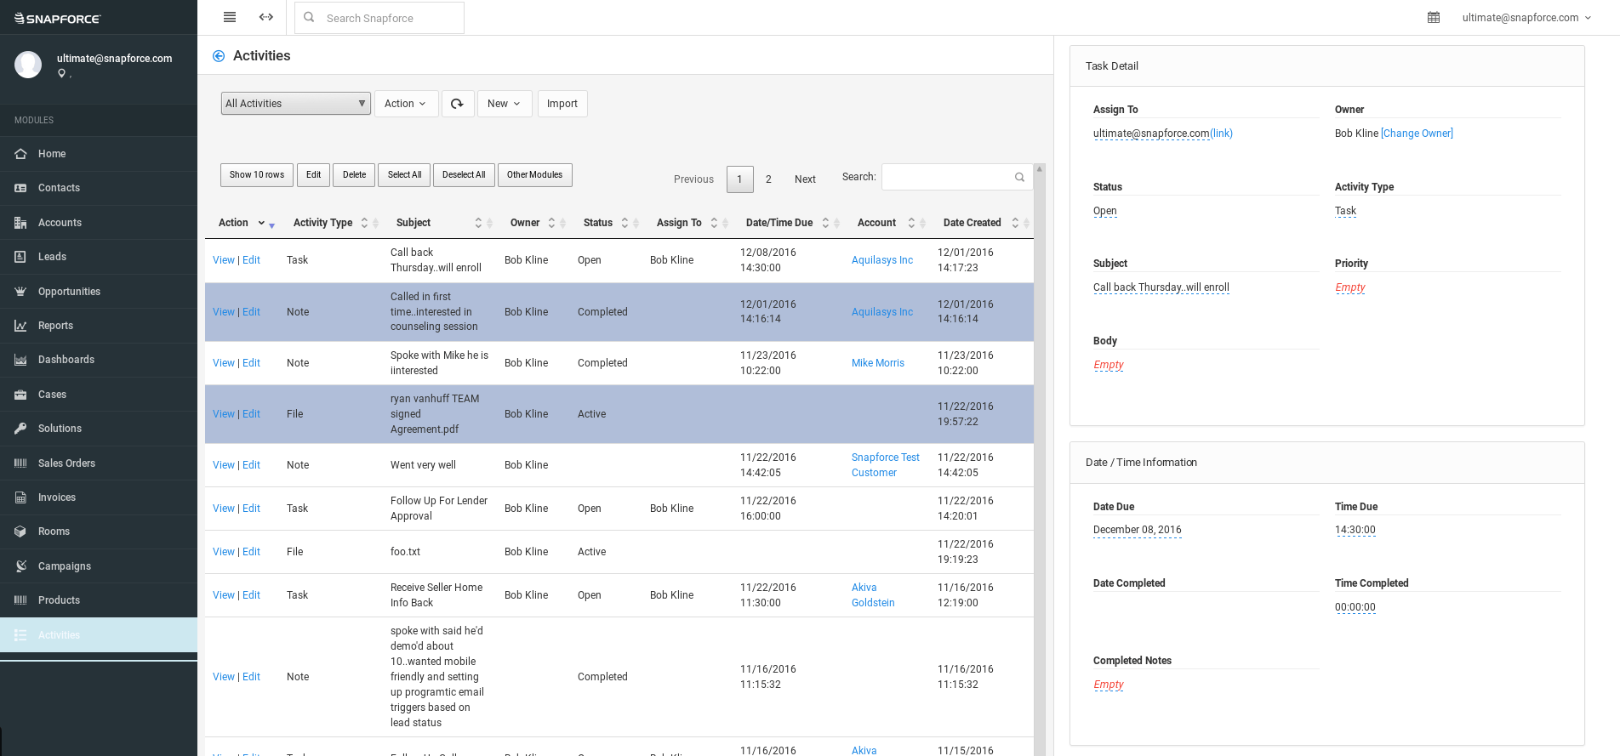The width and height of the screenshot is (1620, 756).
Task: Click the magnifier icon in table search
Action: click(1019, 177)
